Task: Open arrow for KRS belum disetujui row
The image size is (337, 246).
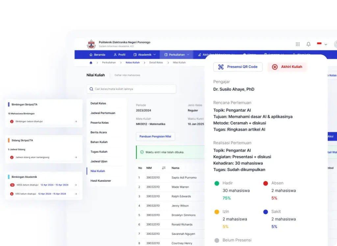Action: (76, 194)
